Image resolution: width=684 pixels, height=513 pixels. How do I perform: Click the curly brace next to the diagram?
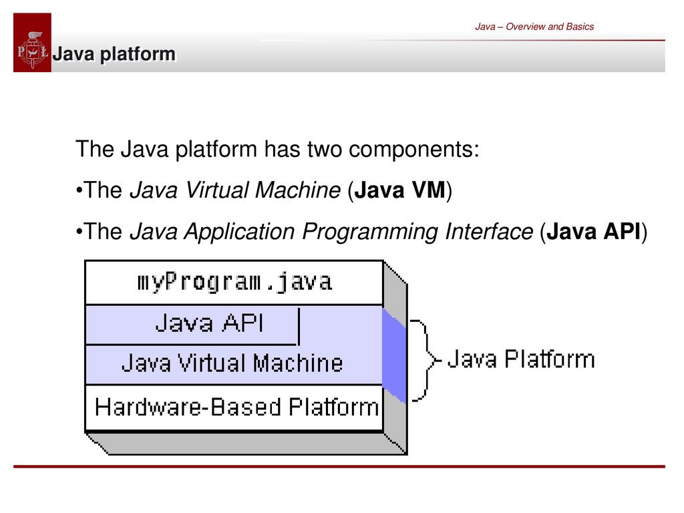coord(425,360)
